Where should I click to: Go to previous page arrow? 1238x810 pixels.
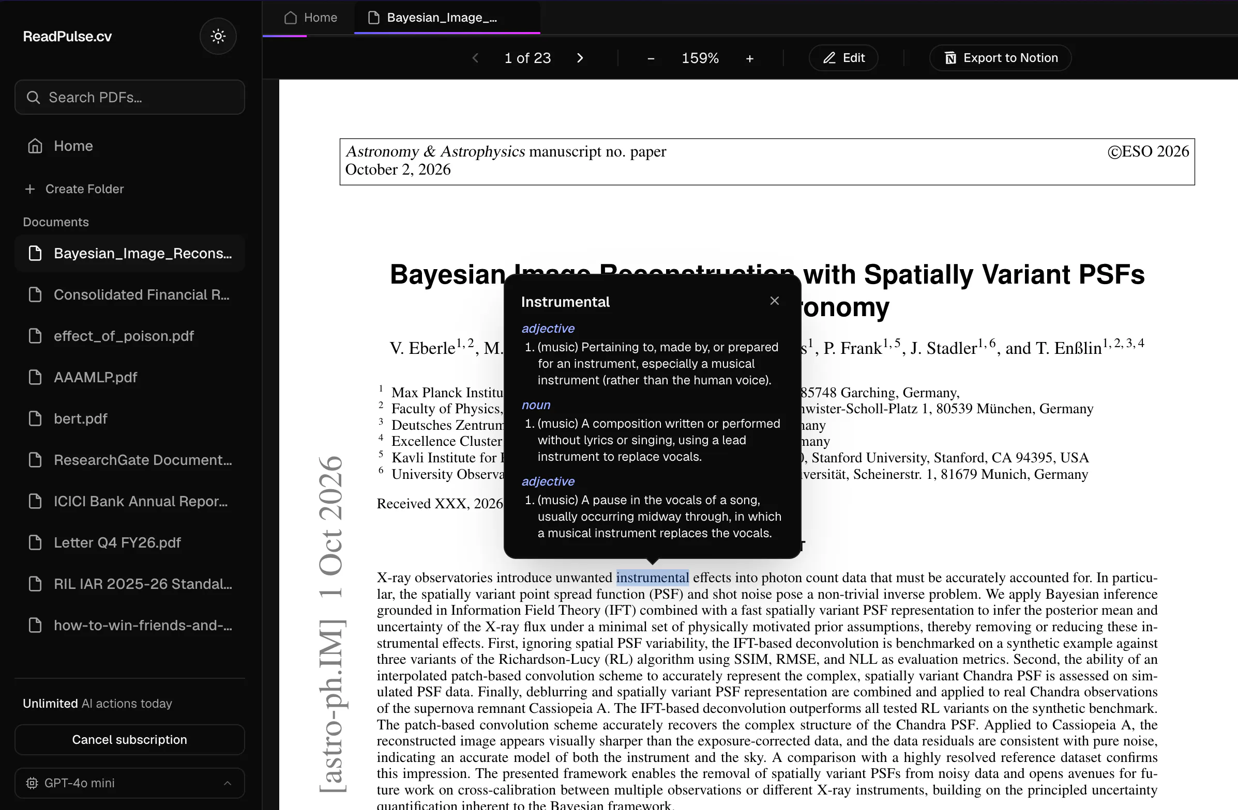click(475, 58)
